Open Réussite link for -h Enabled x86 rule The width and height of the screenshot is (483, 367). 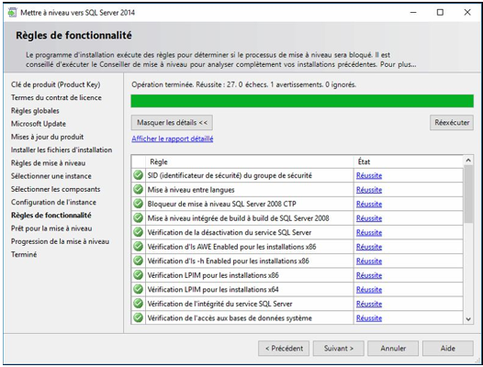(369, 261)
